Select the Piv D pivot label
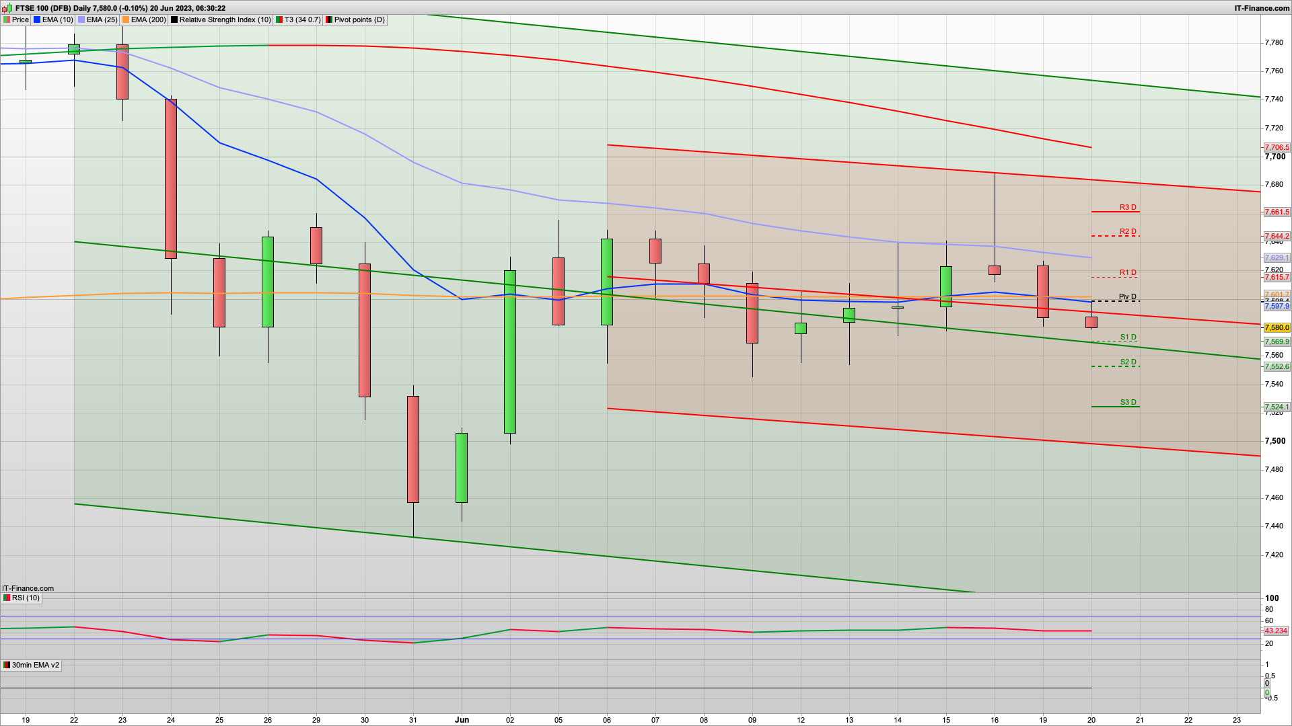This screenshot has width=1292, height=726. 1128,296
